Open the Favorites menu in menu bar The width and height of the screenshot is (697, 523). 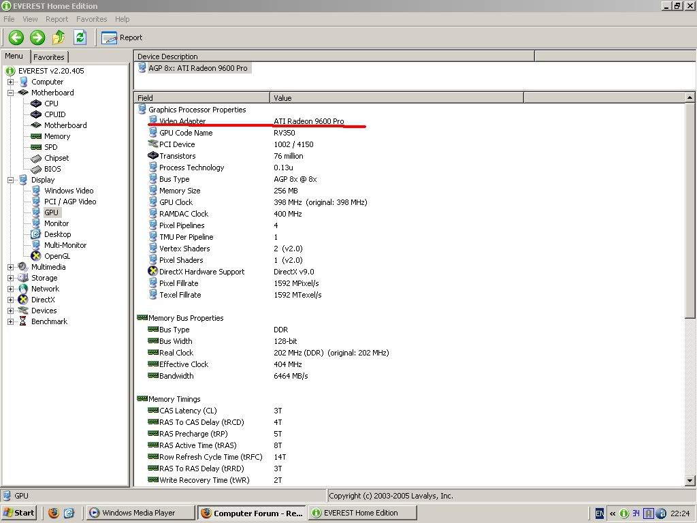91,19
